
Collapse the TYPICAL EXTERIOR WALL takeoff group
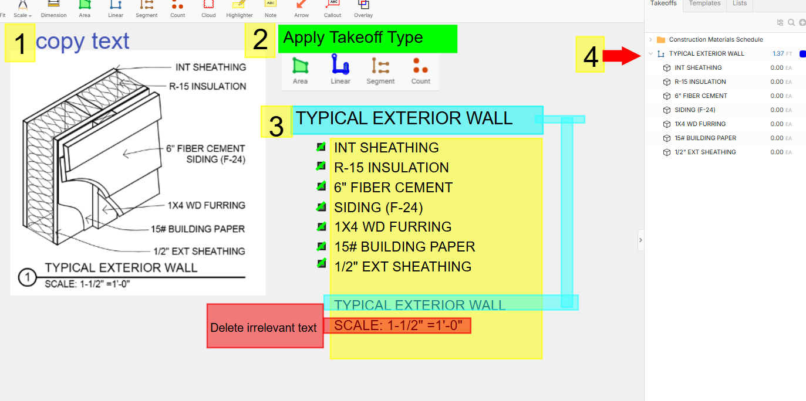[x=650, y=53]
